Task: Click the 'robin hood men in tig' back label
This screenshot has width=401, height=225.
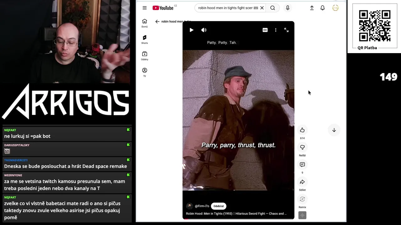Action: [176, 22]
